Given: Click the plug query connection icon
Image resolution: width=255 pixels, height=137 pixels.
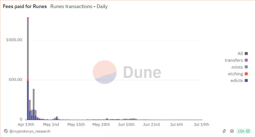Looking at the screenshot, I should tap(224, 131).
